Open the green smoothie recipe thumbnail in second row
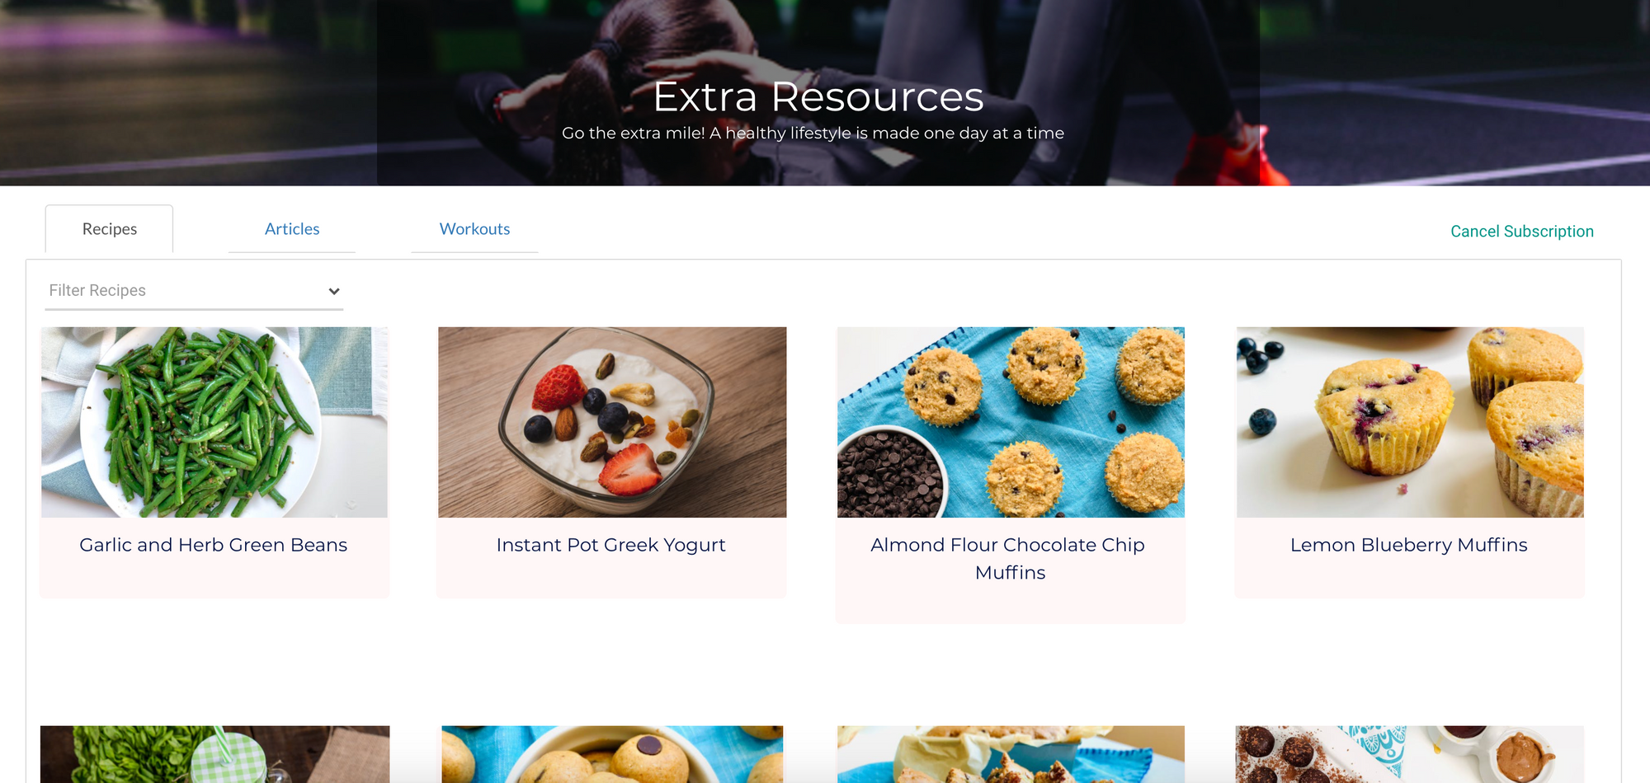Viewport: 1650px width, 783px height. [x=214, y=754]
